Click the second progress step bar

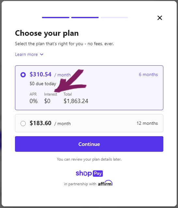pos(85,18)
